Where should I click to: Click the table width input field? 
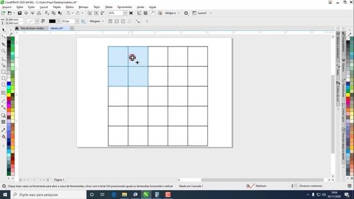(x=14, y=20)
